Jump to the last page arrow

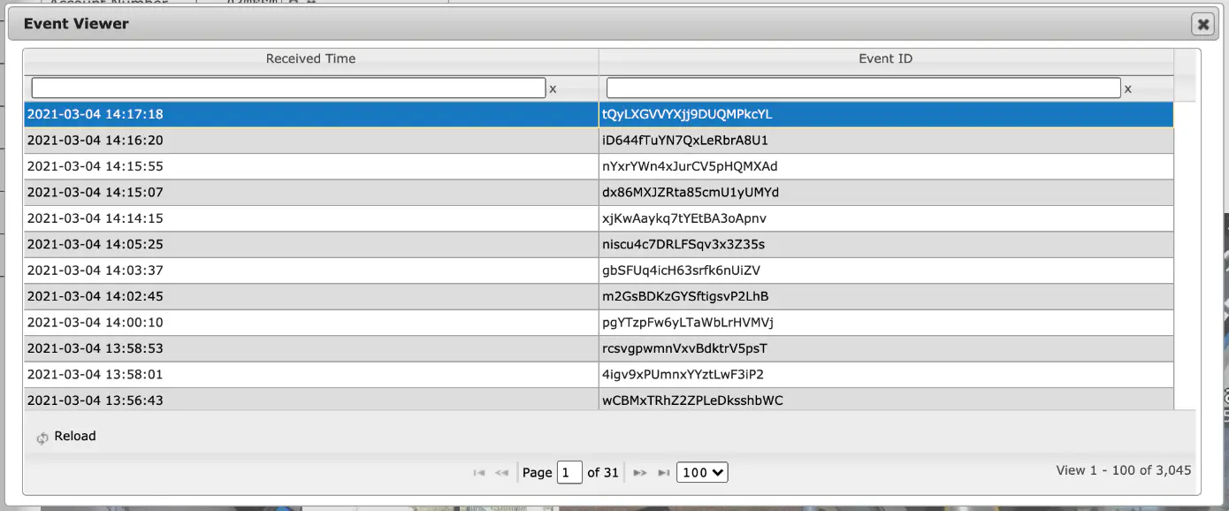pyautogui.click(x=664, y=473)
